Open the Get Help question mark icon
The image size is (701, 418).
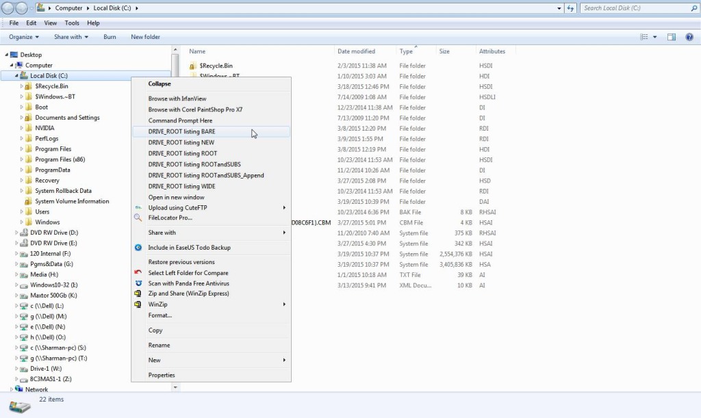pos(689,37)
